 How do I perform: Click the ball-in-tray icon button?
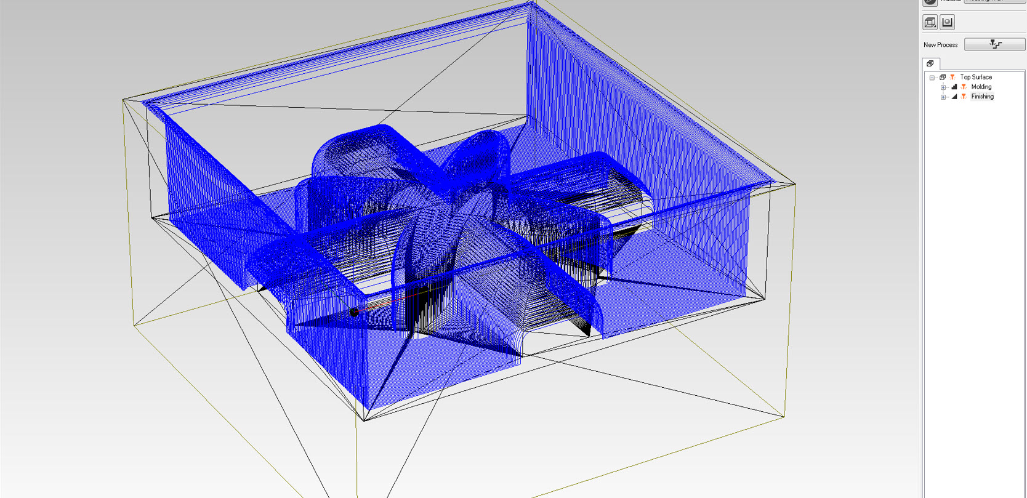pos(947,22)
